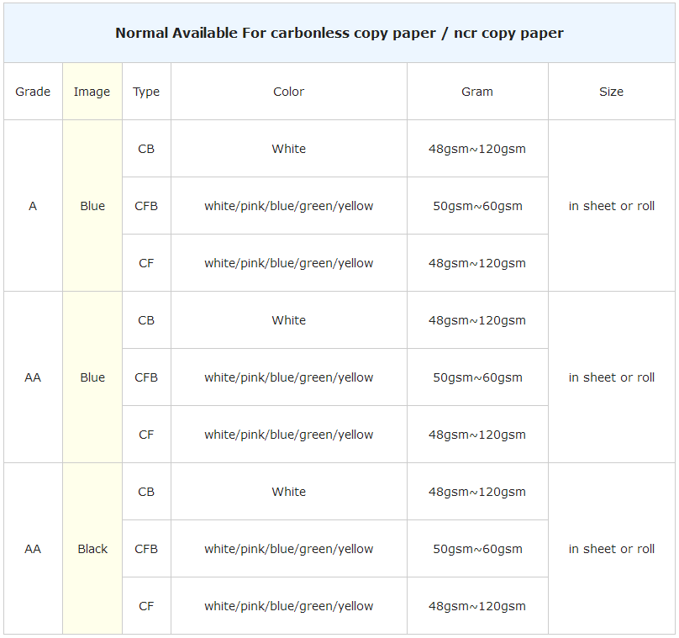Select the Gram column header
This screenshot has height=638, width=679.
(x=477, y=92)
